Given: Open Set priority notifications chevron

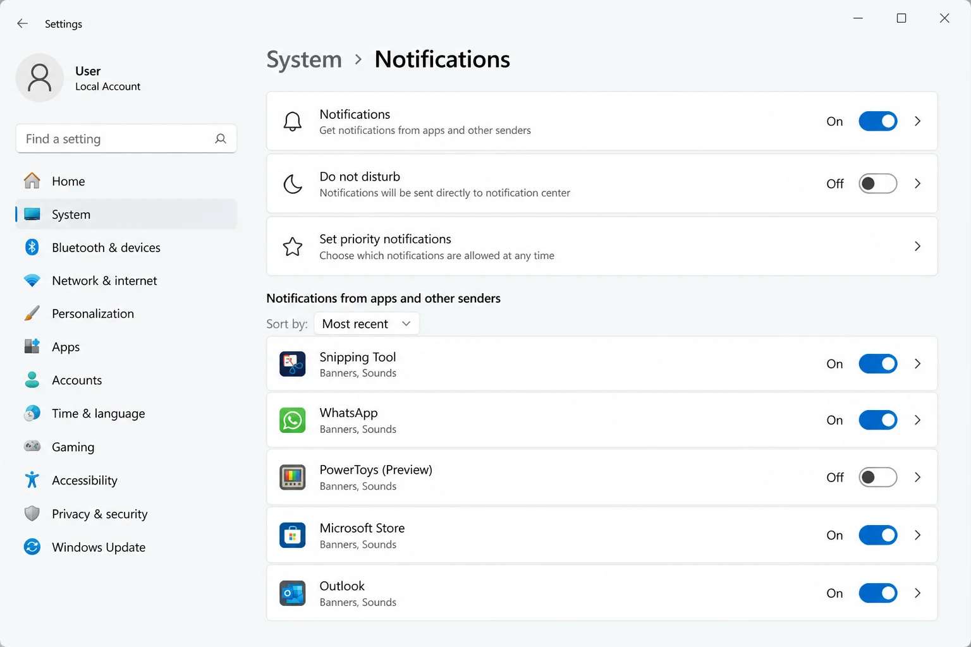Looking at the screenshot, I should [917, 246].
